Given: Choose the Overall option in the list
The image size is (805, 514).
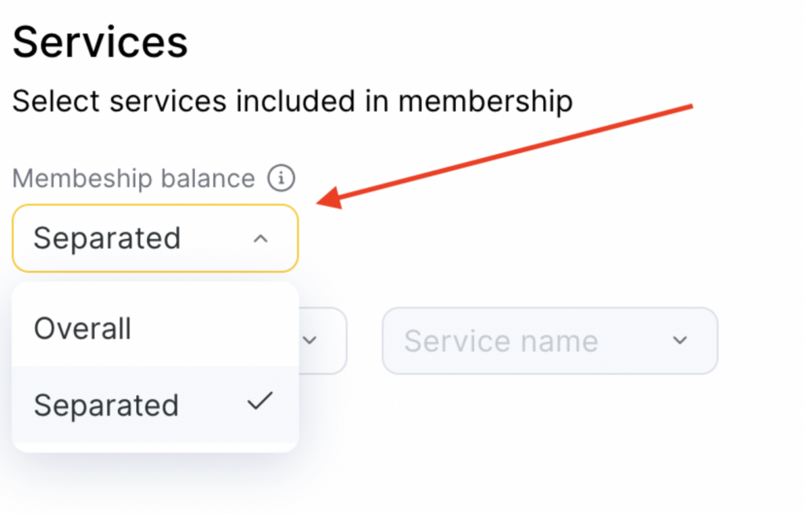Looking at the screenshot, I should (x=155, y=329).
